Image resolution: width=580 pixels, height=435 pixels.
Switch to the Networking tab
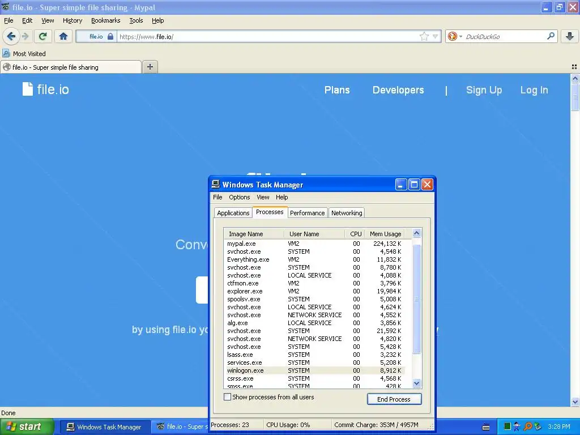[347, 213]
